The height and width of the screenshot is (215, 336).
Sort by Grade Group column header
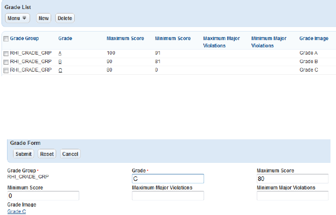click(25, 38)
